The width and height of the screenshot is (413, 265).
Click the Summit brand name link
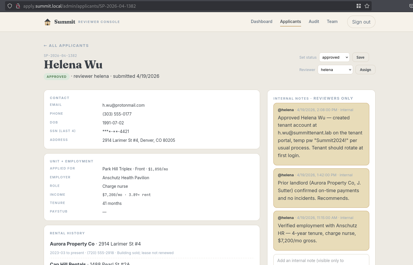coord(65,22)
